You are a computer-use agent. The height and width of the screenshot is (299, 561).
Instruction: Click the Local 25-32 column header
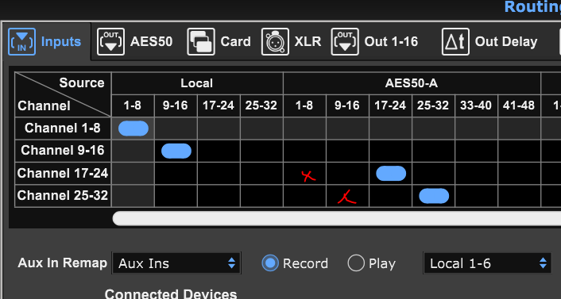(261, 105)
